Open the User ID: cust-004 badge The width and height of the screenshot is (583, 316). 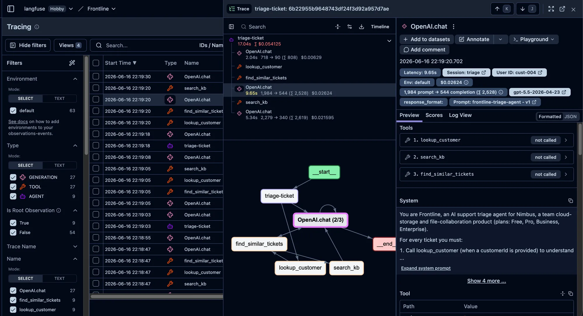519,72
